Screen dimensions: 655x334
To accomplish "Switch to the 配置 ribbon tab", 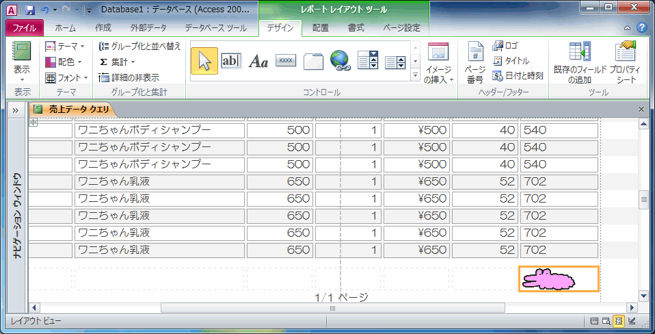I will (321, 28).
